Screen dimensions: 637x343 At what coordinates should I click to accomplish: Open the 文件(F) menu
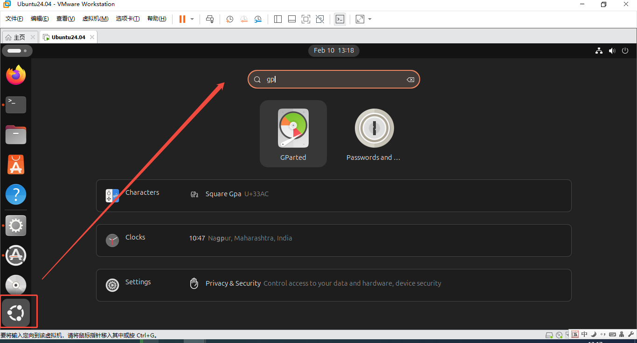tap(14, 19)
